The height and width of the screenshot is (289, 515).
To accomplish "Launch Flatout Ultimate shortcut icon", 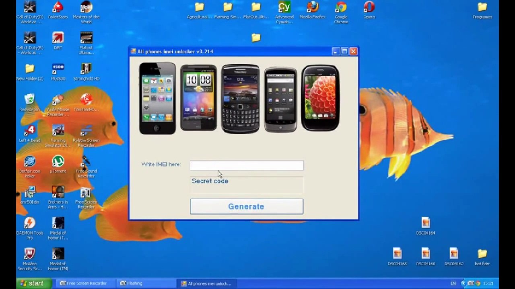I will click(86, 43).
